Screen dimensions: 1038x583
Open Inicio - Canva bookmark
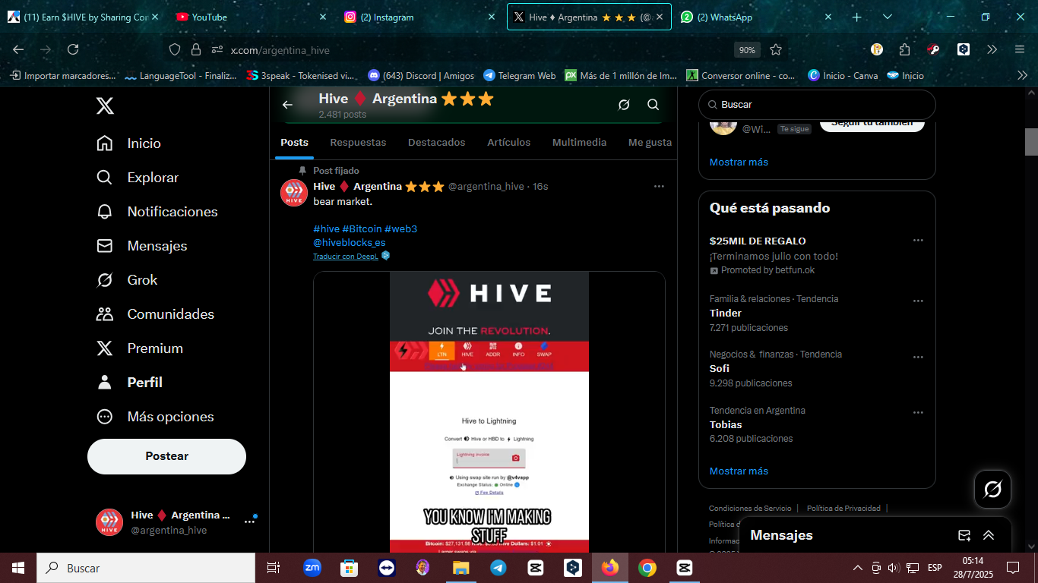click(843, 75)
